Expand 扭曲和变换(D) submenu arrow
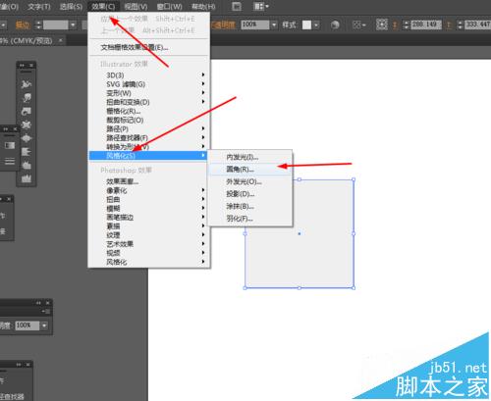 click(x=203, y=102)
